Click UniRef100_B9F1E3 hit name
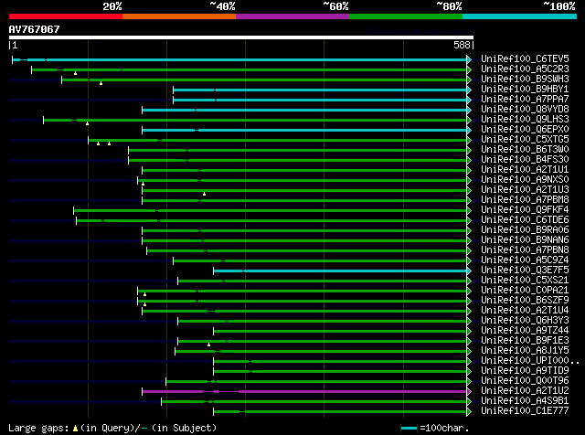Viewport: 585px width, 435px height. tap(525, 341)
